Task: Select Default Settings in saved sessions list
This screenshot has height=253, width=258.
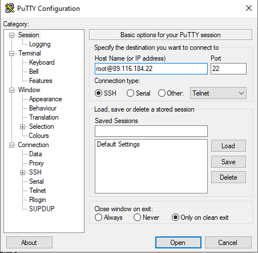Action: (x=118, y=144)
